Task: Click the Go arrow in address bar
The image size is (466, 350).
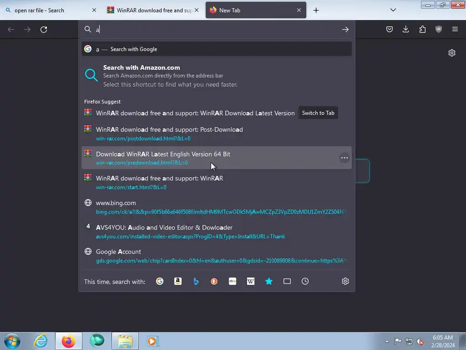Action: click(345, 29)
